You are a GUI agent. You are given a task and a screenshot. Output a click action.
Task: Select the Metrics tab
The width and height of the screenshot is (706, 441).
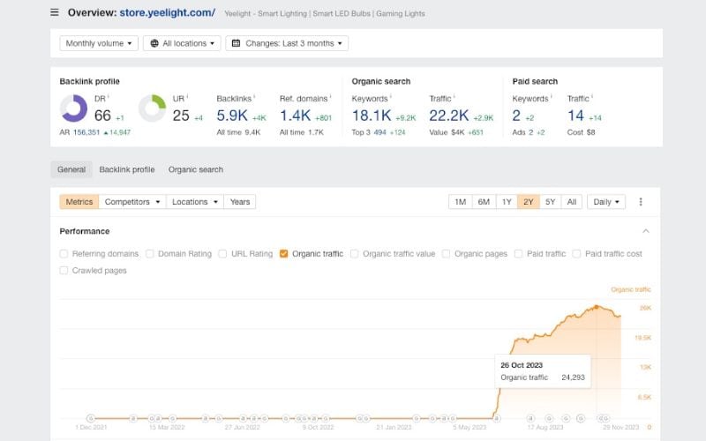[79, 202]
